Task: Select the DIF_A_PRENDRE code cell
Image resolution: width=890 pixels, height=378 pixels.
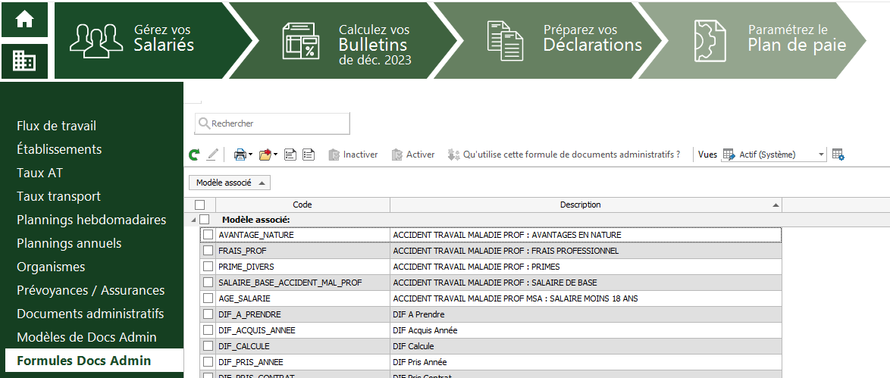Action: coord(302,314)
